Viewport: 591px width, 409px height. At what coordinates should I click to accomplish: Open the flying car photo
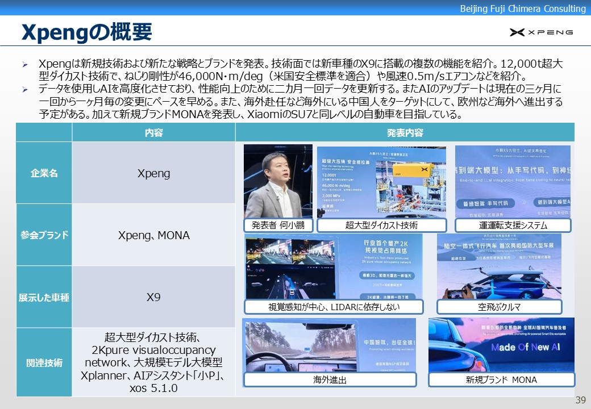(x=499, y=266)
